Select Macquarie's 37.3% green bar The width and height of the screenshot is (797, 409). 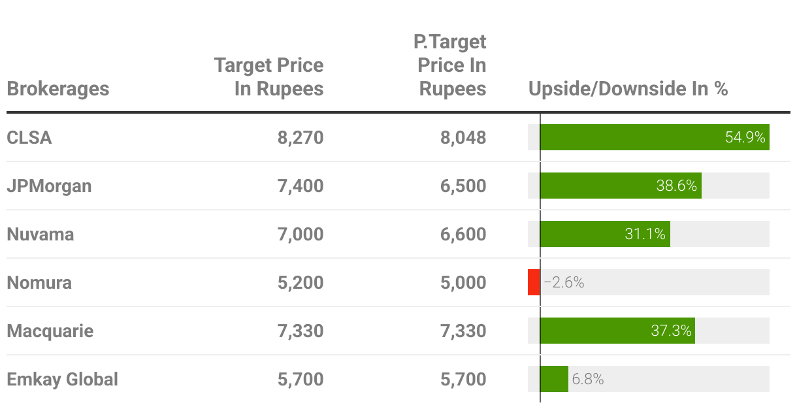click(617, 331)
